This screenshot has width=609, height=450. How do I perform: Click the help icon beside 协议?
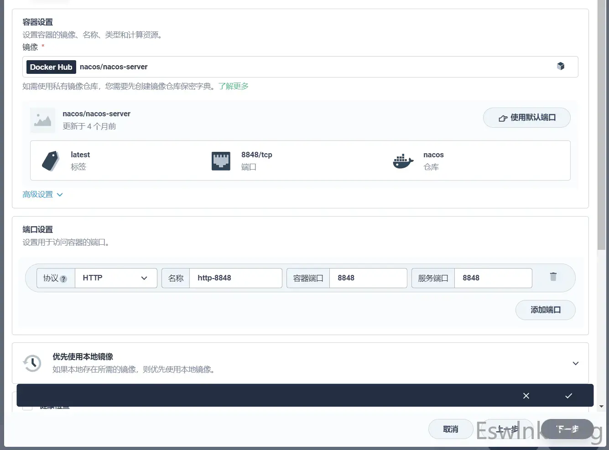63,279
